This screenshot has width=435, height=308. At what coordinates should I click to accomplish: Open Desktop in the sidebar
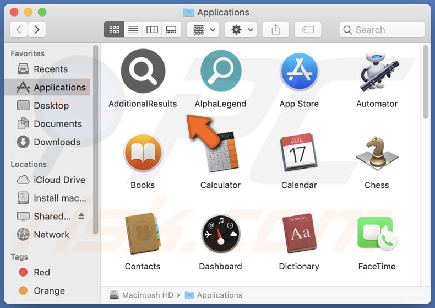click(47, 106)
